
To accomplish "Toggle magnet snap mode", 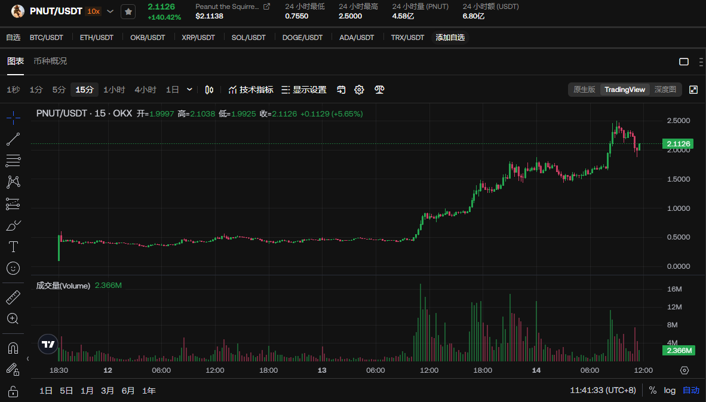I will click(x=13, y=348).
